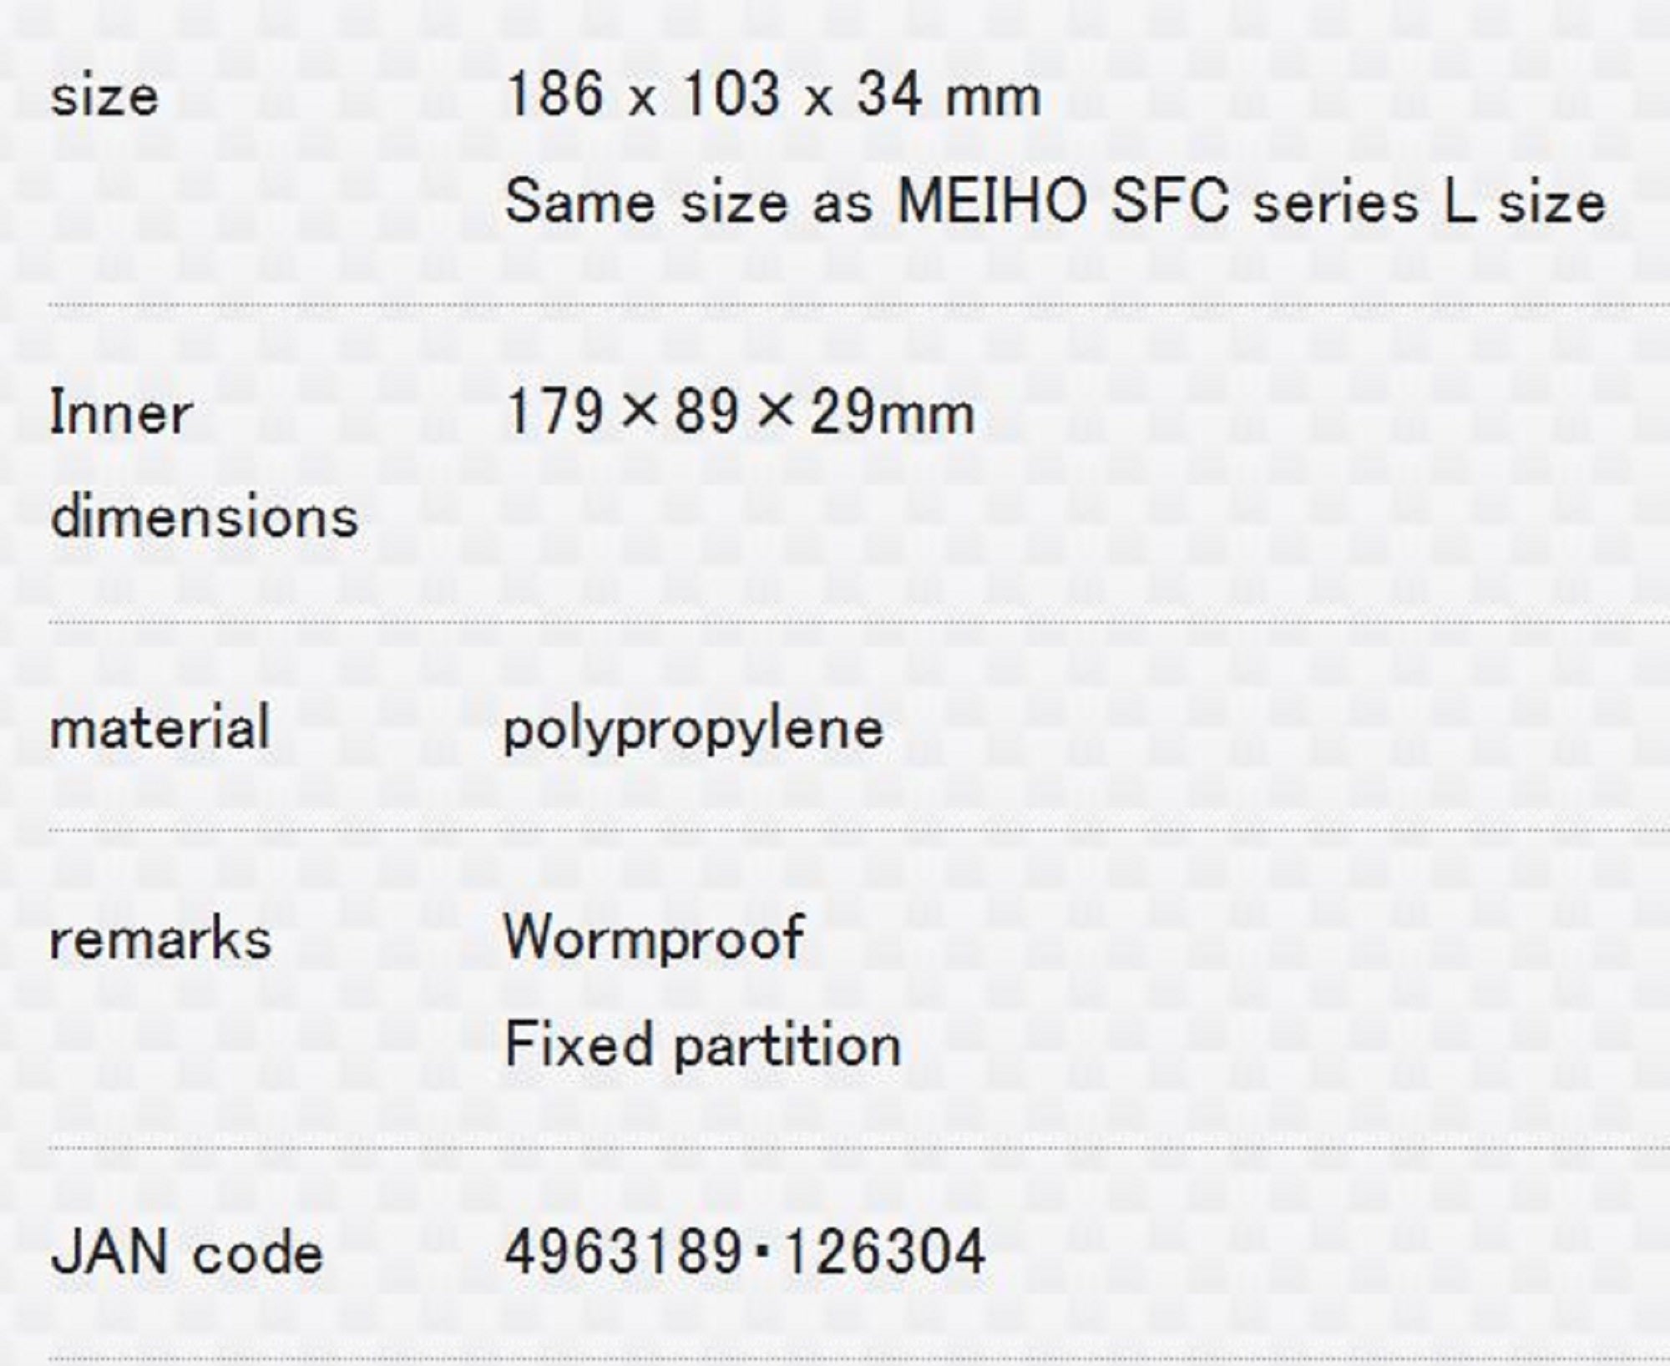Click the "remarks" row label
The width and height of the screenshot is (1670, 1366).
pos(160,938)
